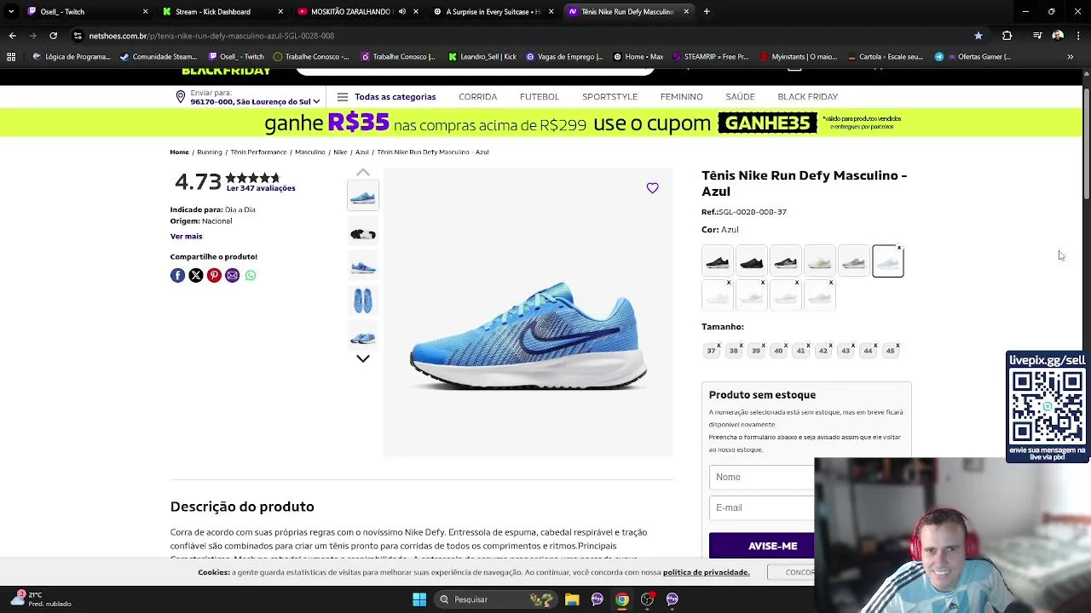This screenshot has height=613, width=1091.
Task: Open the bookmarks apps grid icon
Action: click(11, 57)
